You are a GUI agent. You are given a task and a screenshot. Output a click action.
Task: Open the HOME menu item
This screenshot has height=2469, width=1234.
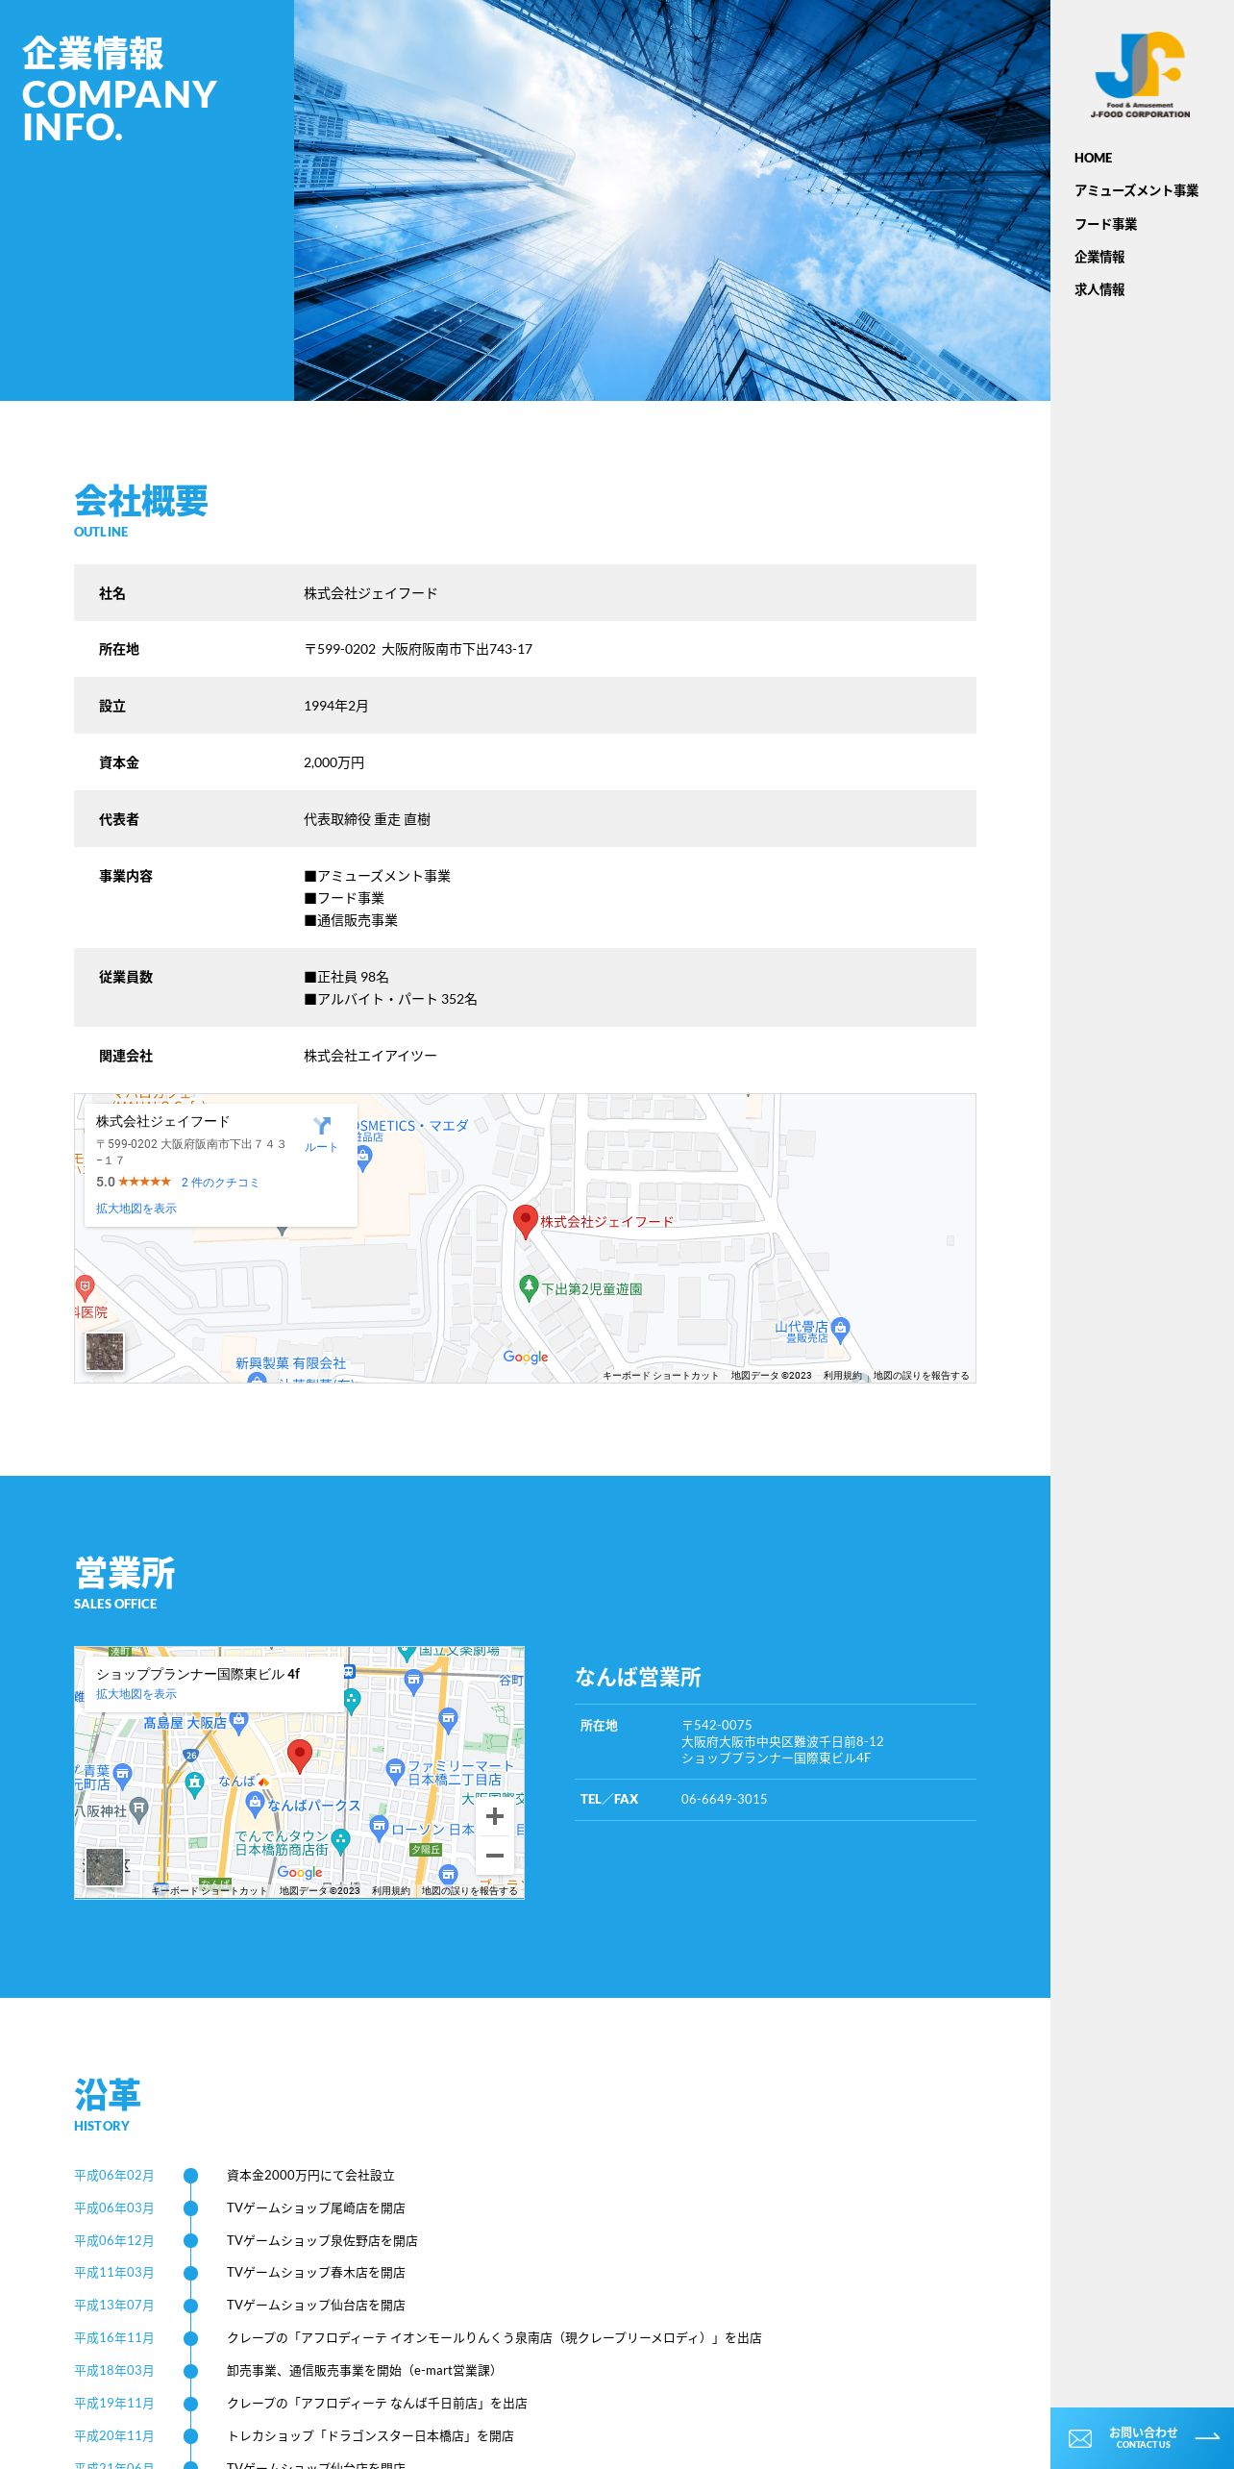pyautogui.click(x=1093, y=158)
